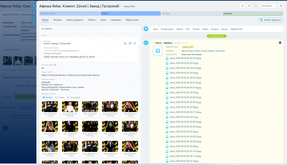This screenshot has width=287, height=165.
Task: Open the Афиша Relax pipeline dropdown
Action: pos(130,6)
